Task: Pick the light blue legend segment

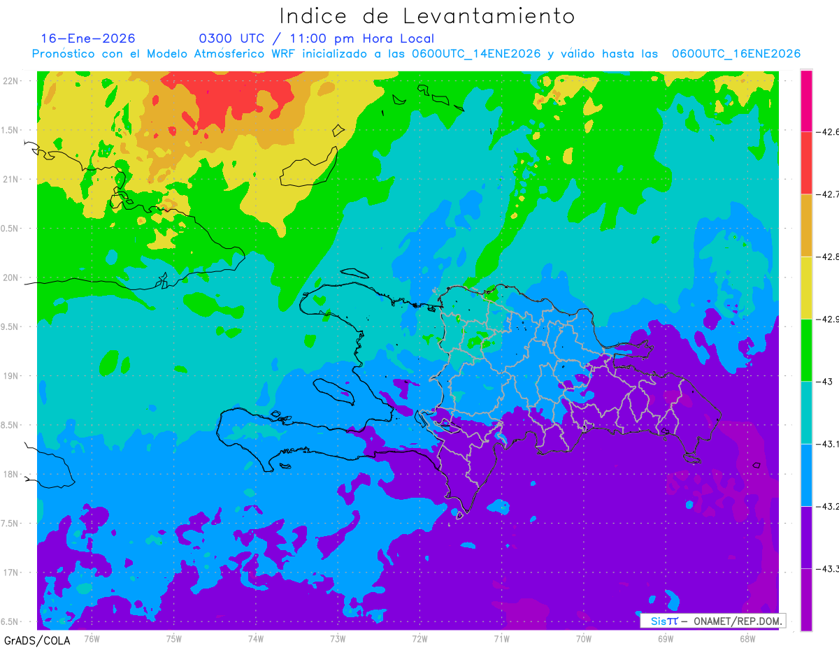Action: pos(806,474)
